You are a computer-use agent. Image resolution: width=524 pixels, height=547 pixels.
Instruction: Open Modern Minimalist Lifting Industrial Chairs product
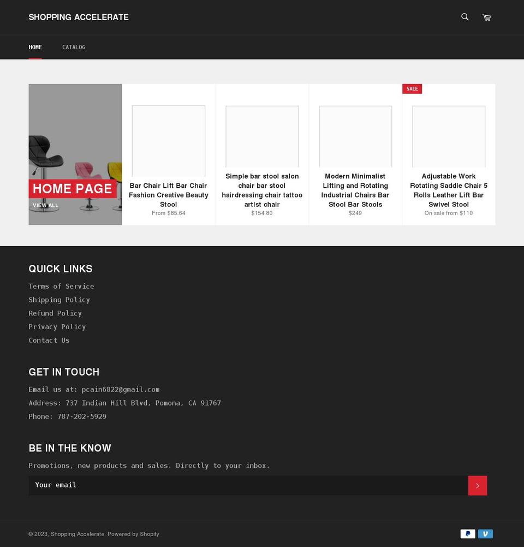click(x=355, y=190)
